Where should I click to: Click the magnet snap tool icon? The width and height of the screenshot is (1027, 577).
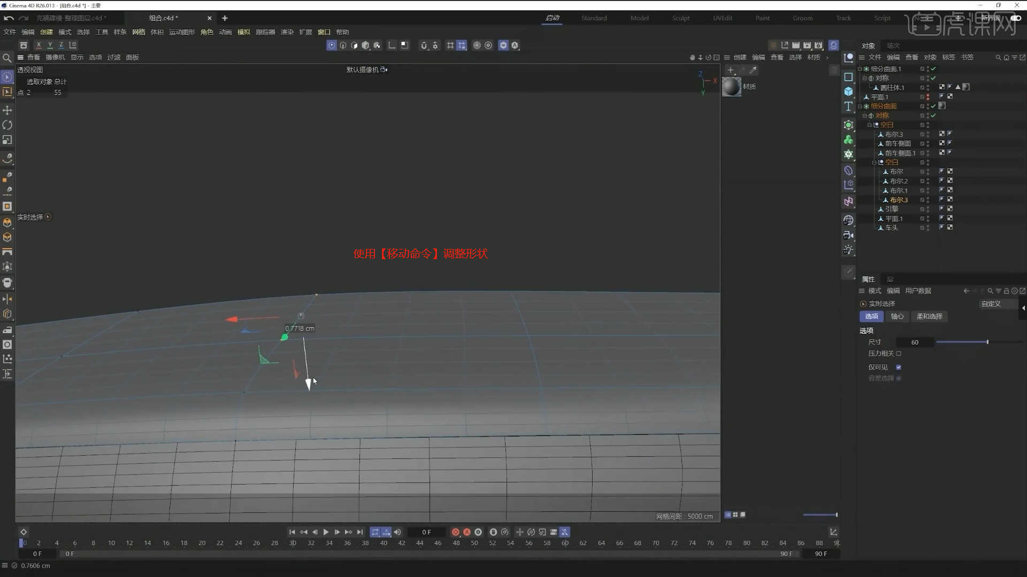424,45
